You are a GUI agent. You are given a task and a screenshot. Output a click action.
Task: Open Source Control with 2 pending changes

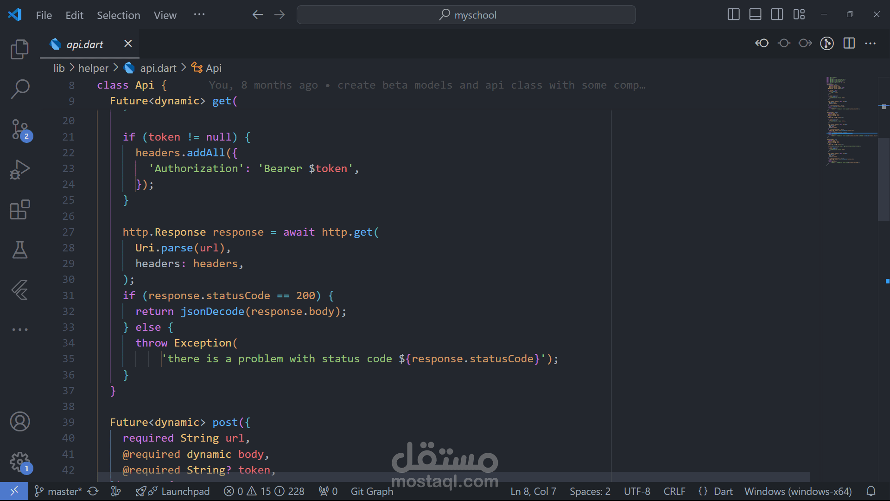tap(20, 130)
